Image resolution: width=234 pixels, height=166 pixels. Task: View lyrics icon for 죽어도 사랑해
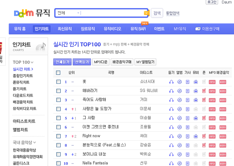pos(188,100)
